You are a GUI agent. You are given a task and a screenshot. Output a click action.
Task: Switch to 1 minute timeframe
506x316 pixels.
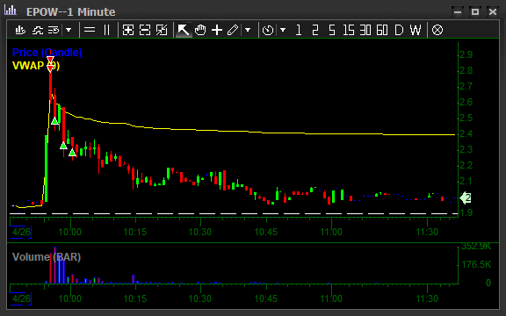(299, 30)
